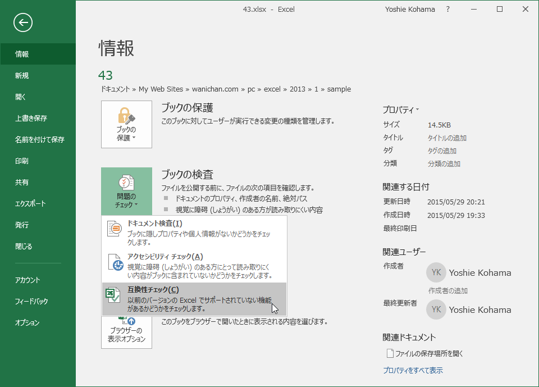This screenshot has width=539, height=387.
Task: Choose 閉じる in the sidebar
Action: click(38, 246)
